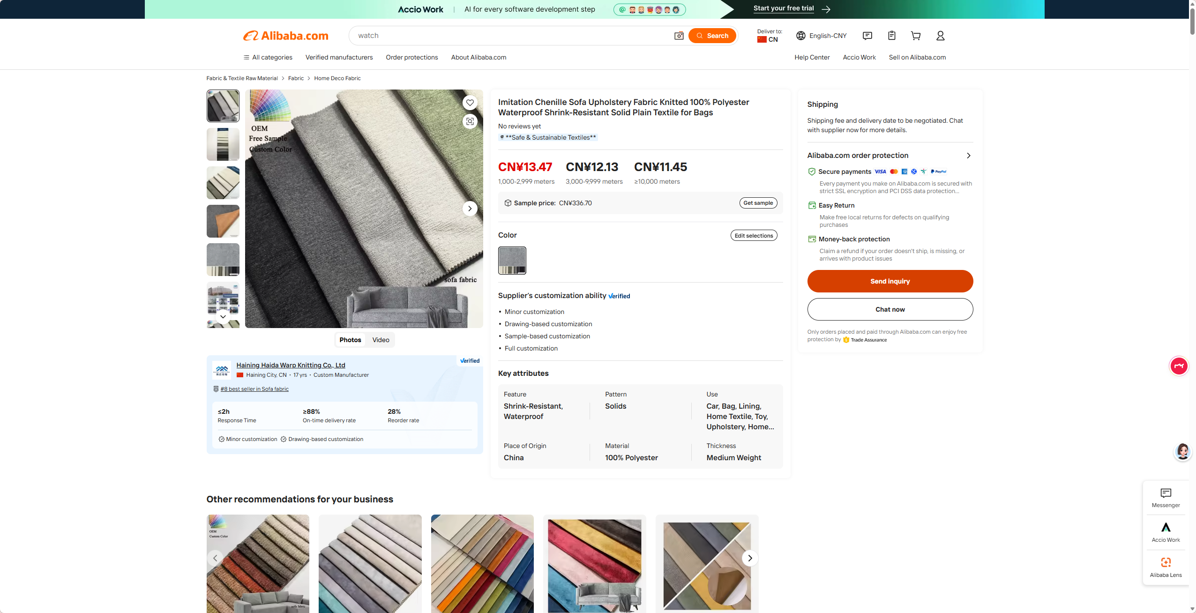Click the Edit selections button
1196x613 pixels.
tap(754, 235)
